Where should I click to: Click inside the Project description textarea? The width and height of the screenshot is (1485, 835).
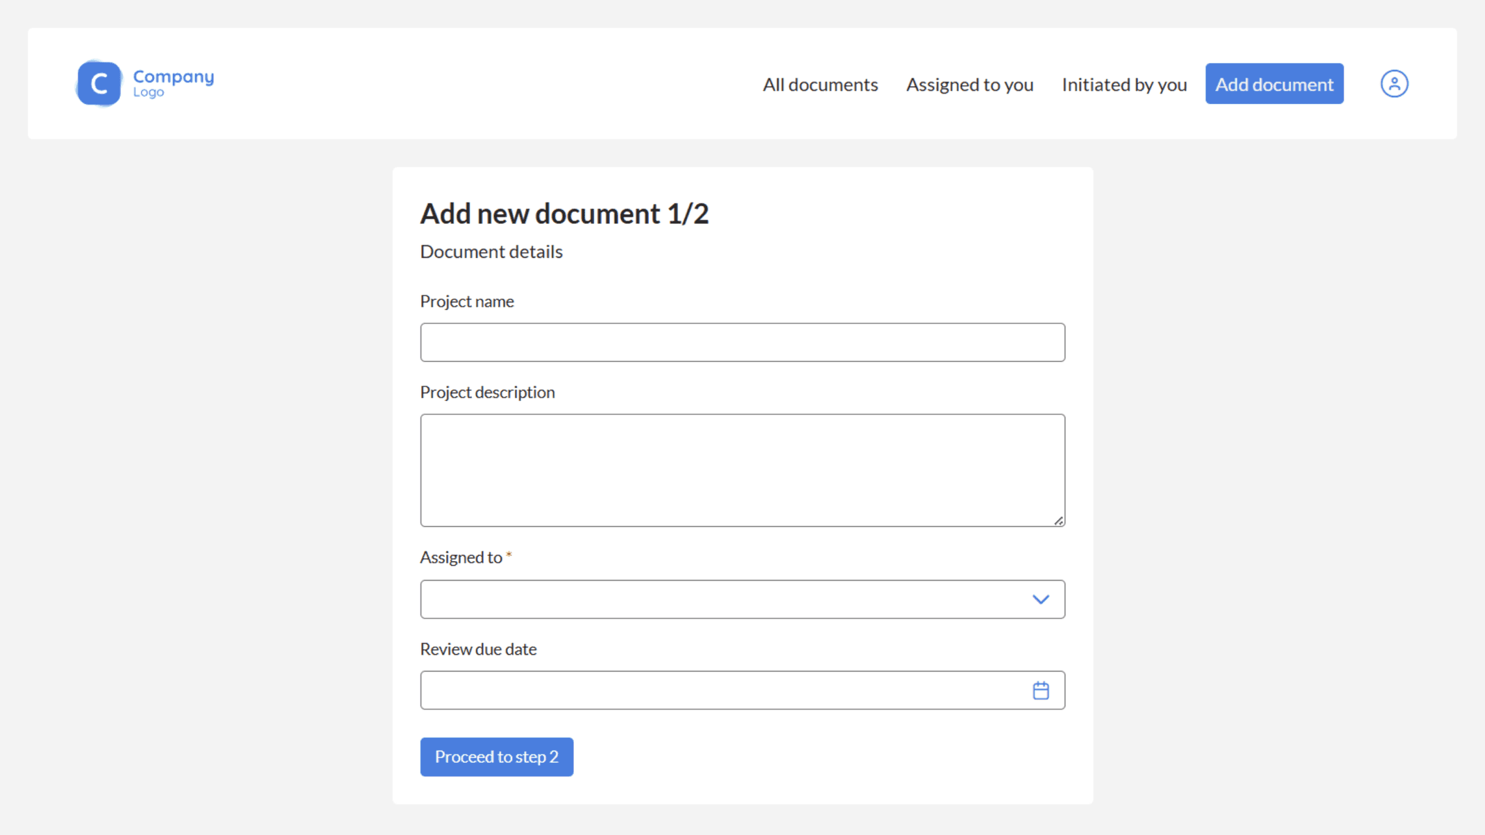coord(742,470)
